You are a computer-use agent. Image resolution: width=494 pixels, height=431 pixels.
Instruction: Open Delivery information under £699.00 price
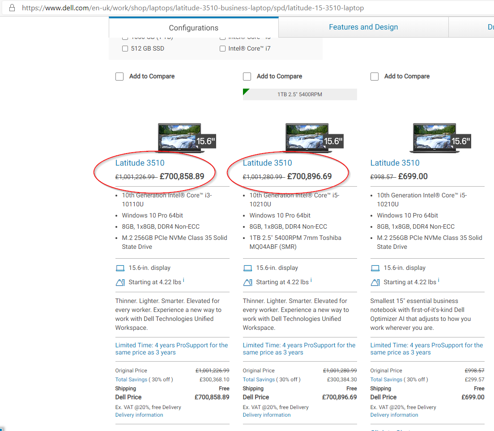pos(394,415)
